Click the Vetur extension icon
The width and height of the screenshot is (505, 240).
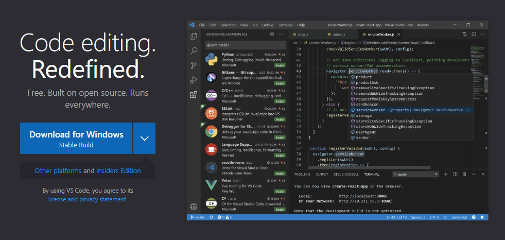pyautogui.click(x=211, y=186)
